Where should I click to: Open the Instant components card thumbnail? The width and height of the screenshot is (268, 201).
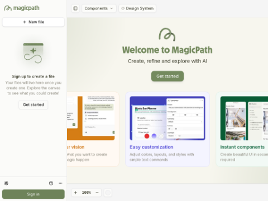click(x=244, y=118)
